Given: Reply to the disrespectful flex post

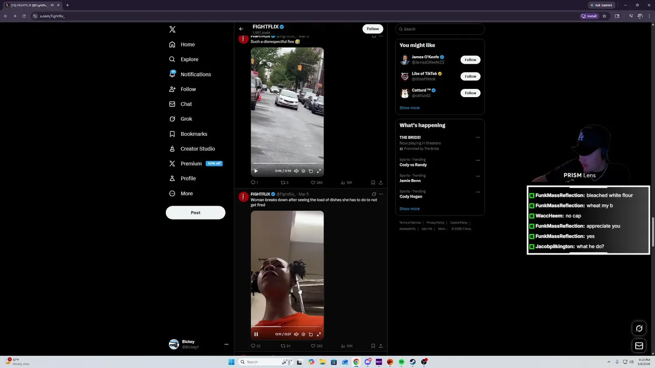Looking at the screenshot, I should (254, 182).
